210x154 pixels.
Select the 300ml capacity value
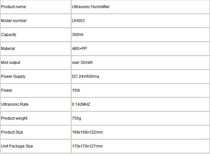coord(77,35)
